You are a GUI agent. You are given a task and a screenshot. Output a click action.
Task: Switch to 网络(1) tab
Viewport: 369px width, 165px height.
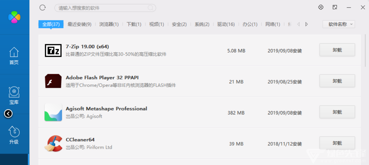click(273, 24)
